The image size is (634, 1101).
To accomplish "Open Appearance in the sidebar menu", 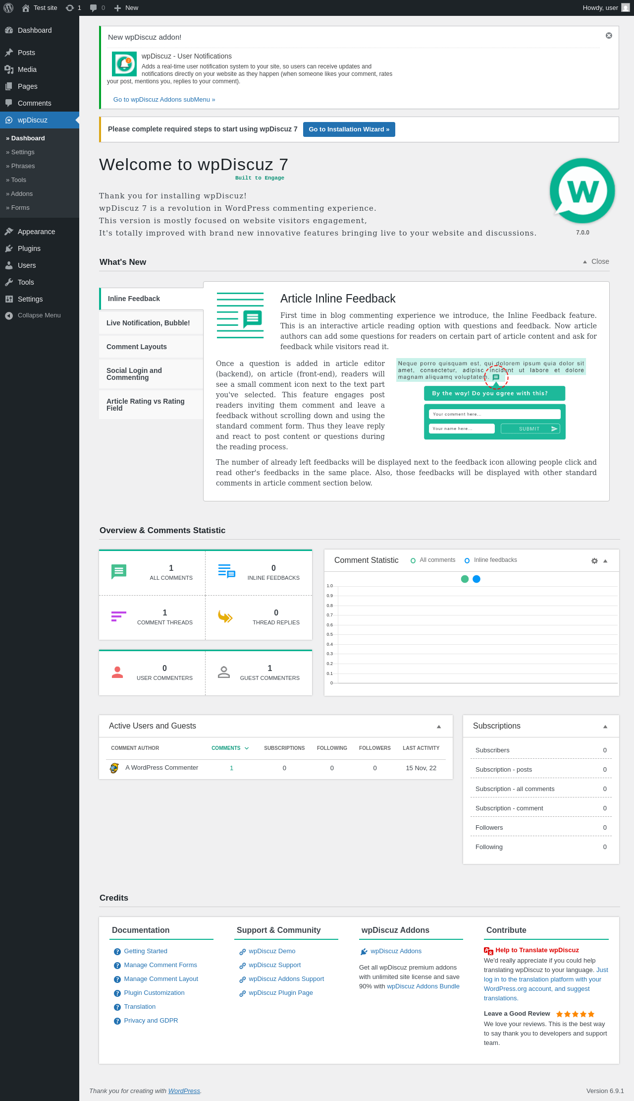I will coord(40,232).
